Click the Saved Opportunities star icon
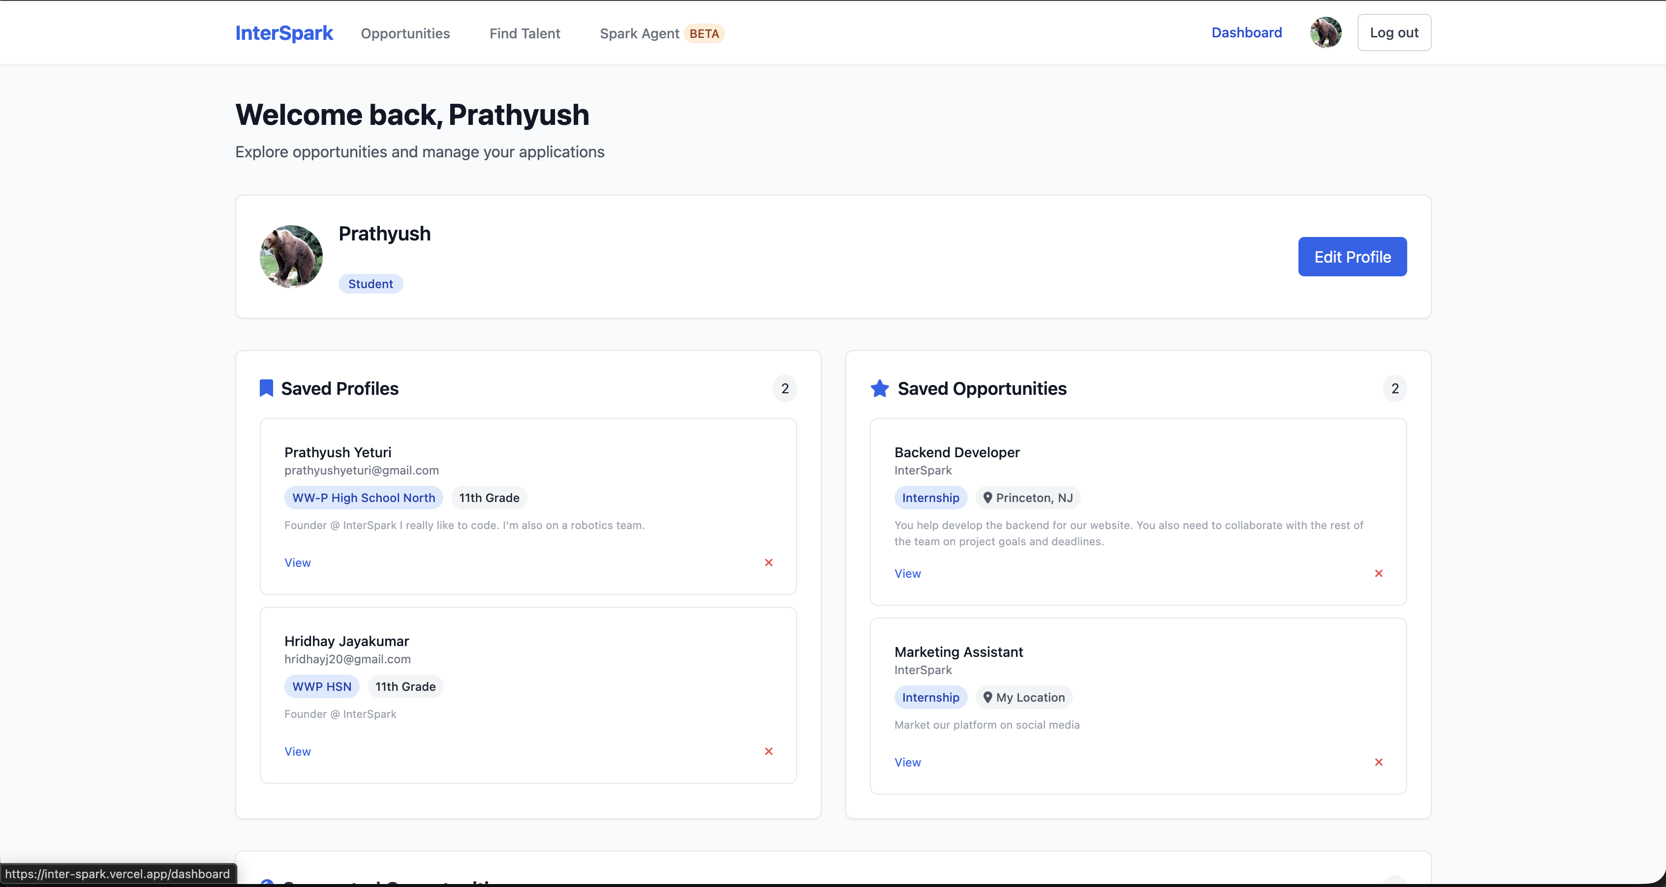The image size is (1666, 887). click(x=880, y=388)
